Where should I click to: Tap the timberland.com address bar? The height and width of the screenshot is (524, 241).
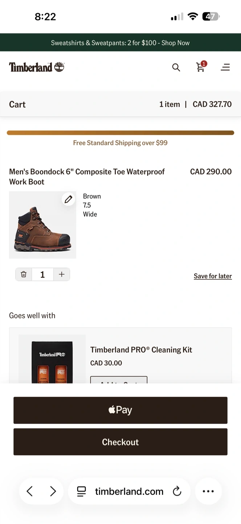pos(129,491)
